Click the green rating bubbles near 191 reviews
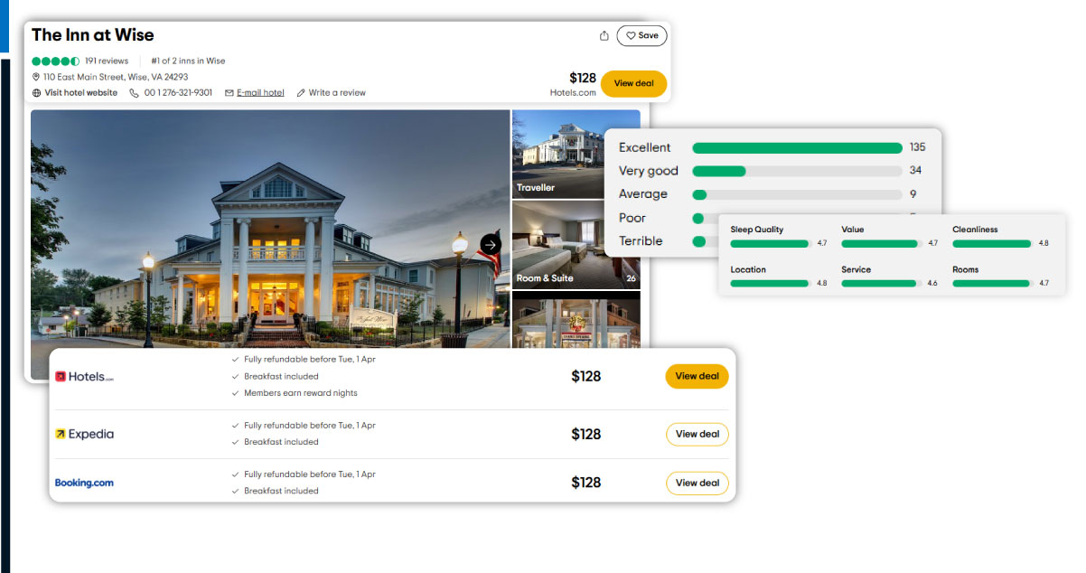The image size is (1086, 573). (x=55, y=61)
